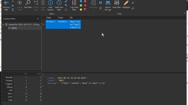Go to the Previous Filter
The height and width of the screenshot is (105, 188).
[x=6, y=6]
